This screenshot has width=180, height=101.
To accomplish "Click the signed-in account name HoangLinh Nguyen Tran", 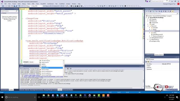I will (x=169, y=4).
